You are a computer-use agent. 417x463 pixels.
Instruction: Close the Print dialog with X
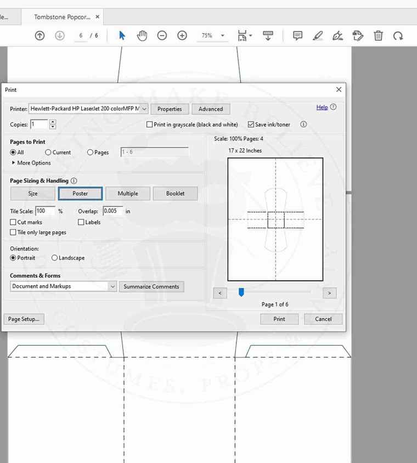[x=339, y=89]
